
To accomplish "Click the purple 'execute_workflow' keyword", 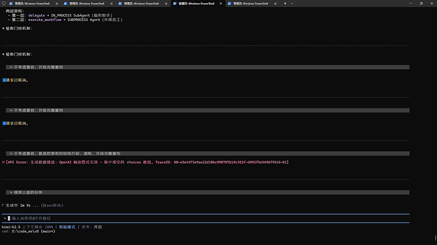I will (x=44, y=20).
